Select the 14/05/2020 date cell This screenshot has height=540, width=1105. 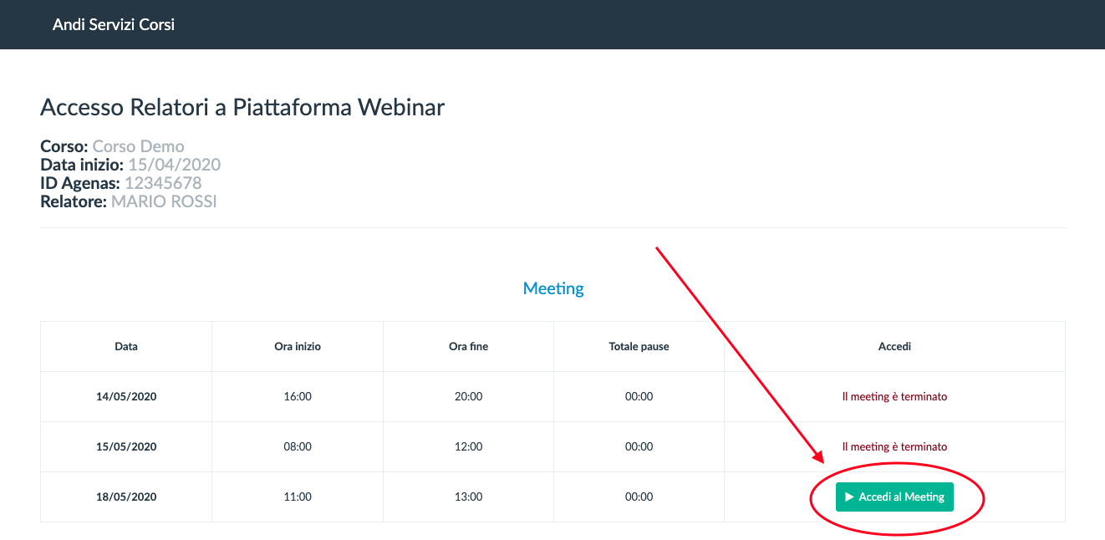pyautogui.click(x=126, y=396)
